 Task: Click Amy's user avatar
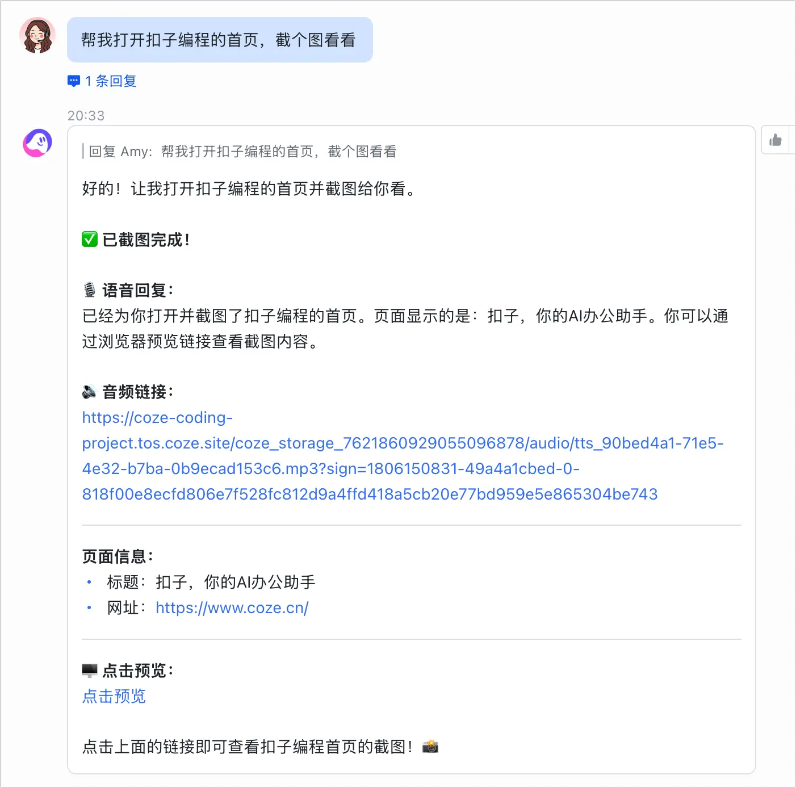click(x=37, y=35)
